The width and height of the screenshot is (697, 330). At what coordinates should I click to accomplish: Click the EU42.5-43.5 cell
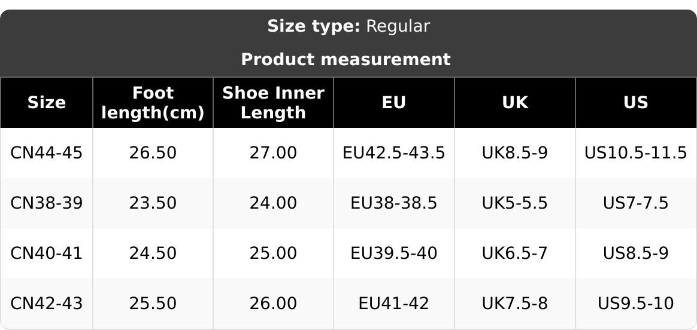tap(394, 153)
